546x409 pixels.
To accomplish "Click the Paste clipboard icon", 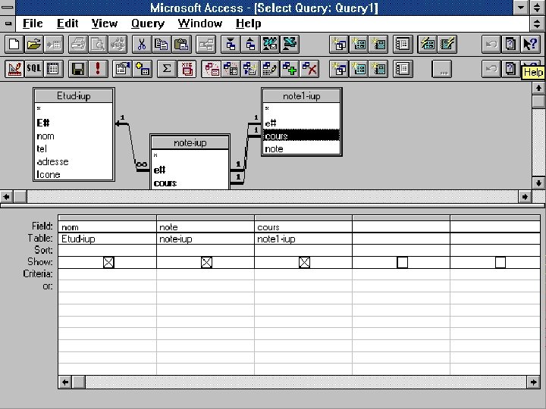I will click(181, 44).
